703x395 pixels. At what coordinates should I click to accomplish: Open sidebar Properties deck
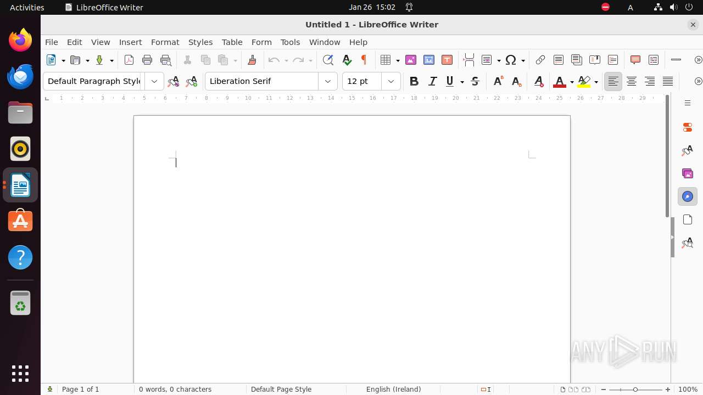tap(688, 127)
